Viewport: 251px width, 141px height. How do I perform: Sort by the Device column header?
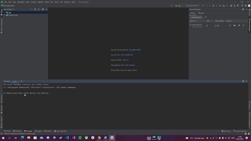(193, 21)
